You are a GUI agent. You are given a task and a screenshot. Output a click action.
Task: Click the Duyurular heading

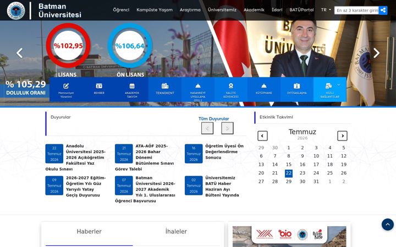click(61, 117)
